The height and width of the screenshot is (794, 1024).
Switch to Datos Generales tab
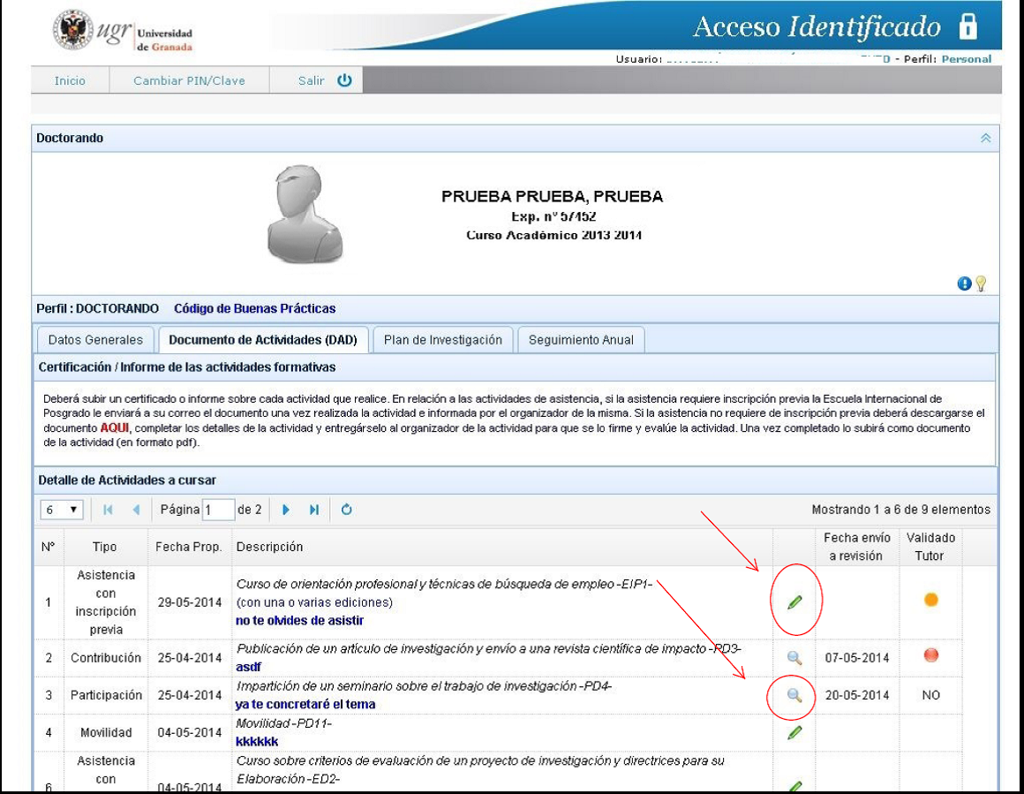[x=95, y=340]
